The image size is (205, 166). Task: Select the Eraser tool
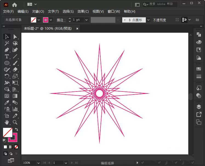click(x=15, y=70)
